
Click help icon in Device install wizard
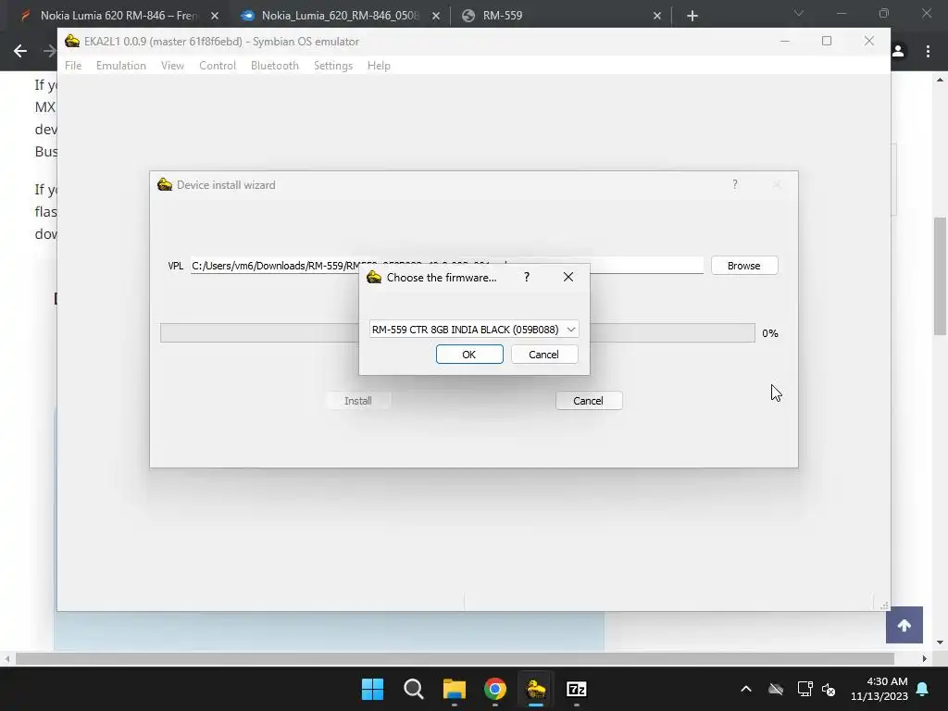point(735,184)
